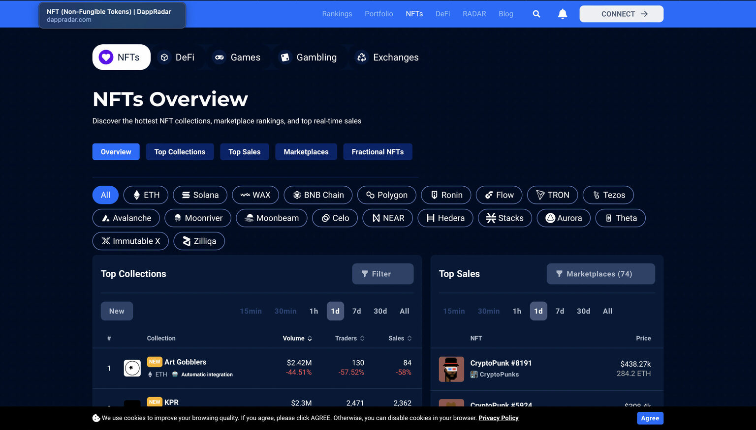
Task: Sort collections by Volume column
Action: tap(297, 338)
